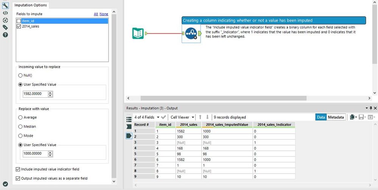This screenshot has height=190, width=378.
Task: Click the canvas horizontal scrollbar thumb
Action: point(223,98)
